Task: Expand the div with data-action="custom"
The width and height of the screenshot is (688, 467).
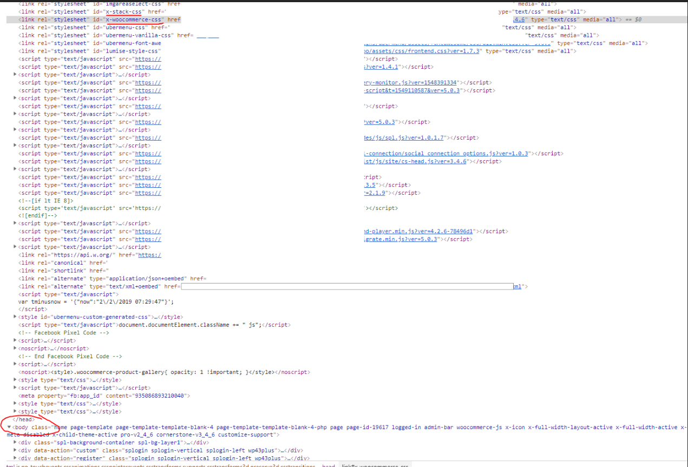Action: click(x=15, y=450)
